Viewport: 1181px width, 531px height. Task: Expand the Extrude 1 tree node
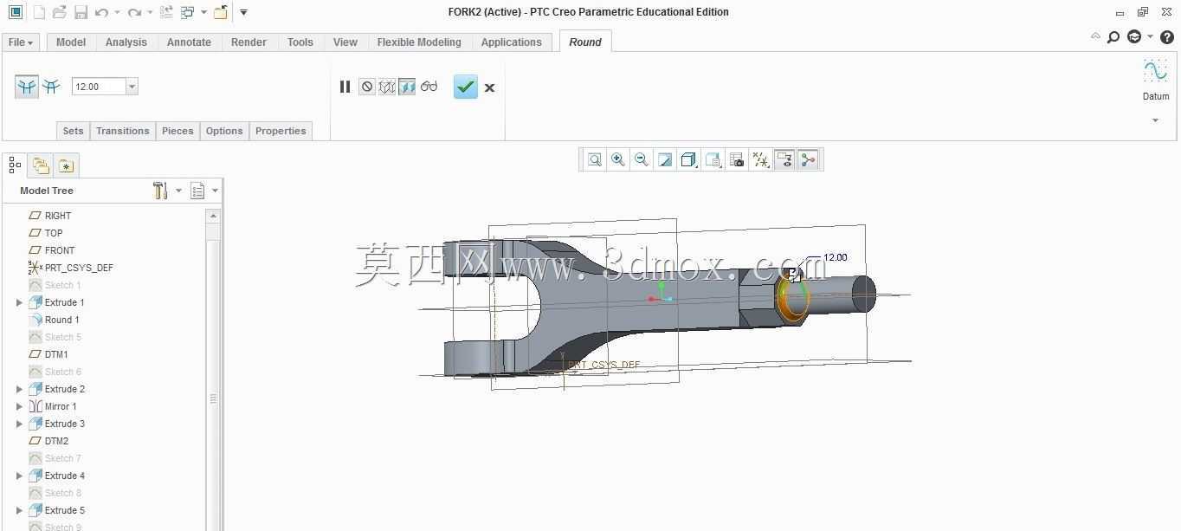click(x=19, y=302)
